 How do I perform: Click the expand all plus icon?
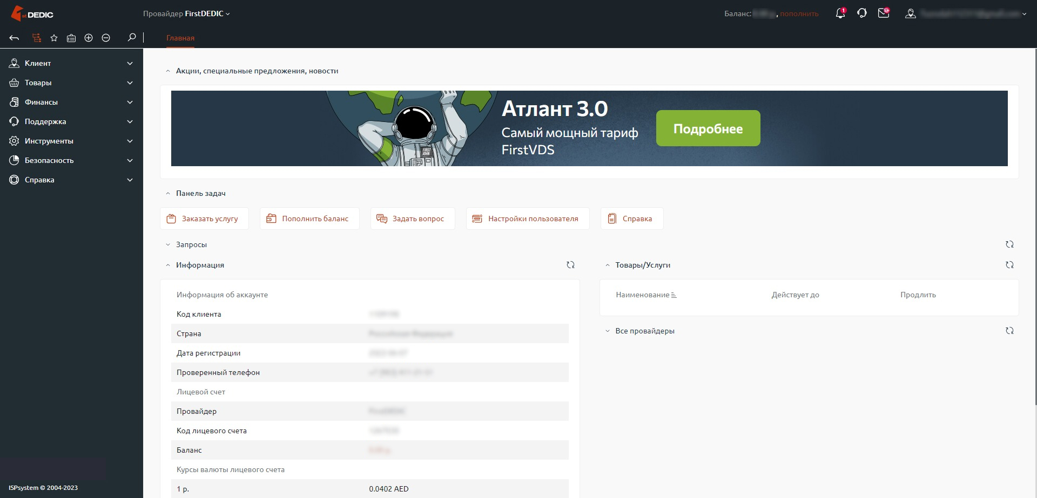point(89,38)
